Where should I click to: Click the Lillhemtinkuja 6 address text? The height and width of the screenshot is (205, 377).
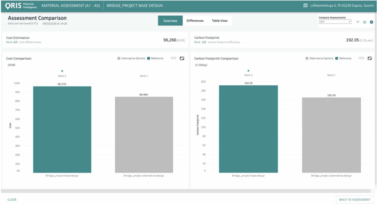[342, 5]
